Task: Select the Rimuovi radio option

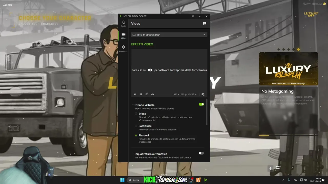Action: coord(136,135)
